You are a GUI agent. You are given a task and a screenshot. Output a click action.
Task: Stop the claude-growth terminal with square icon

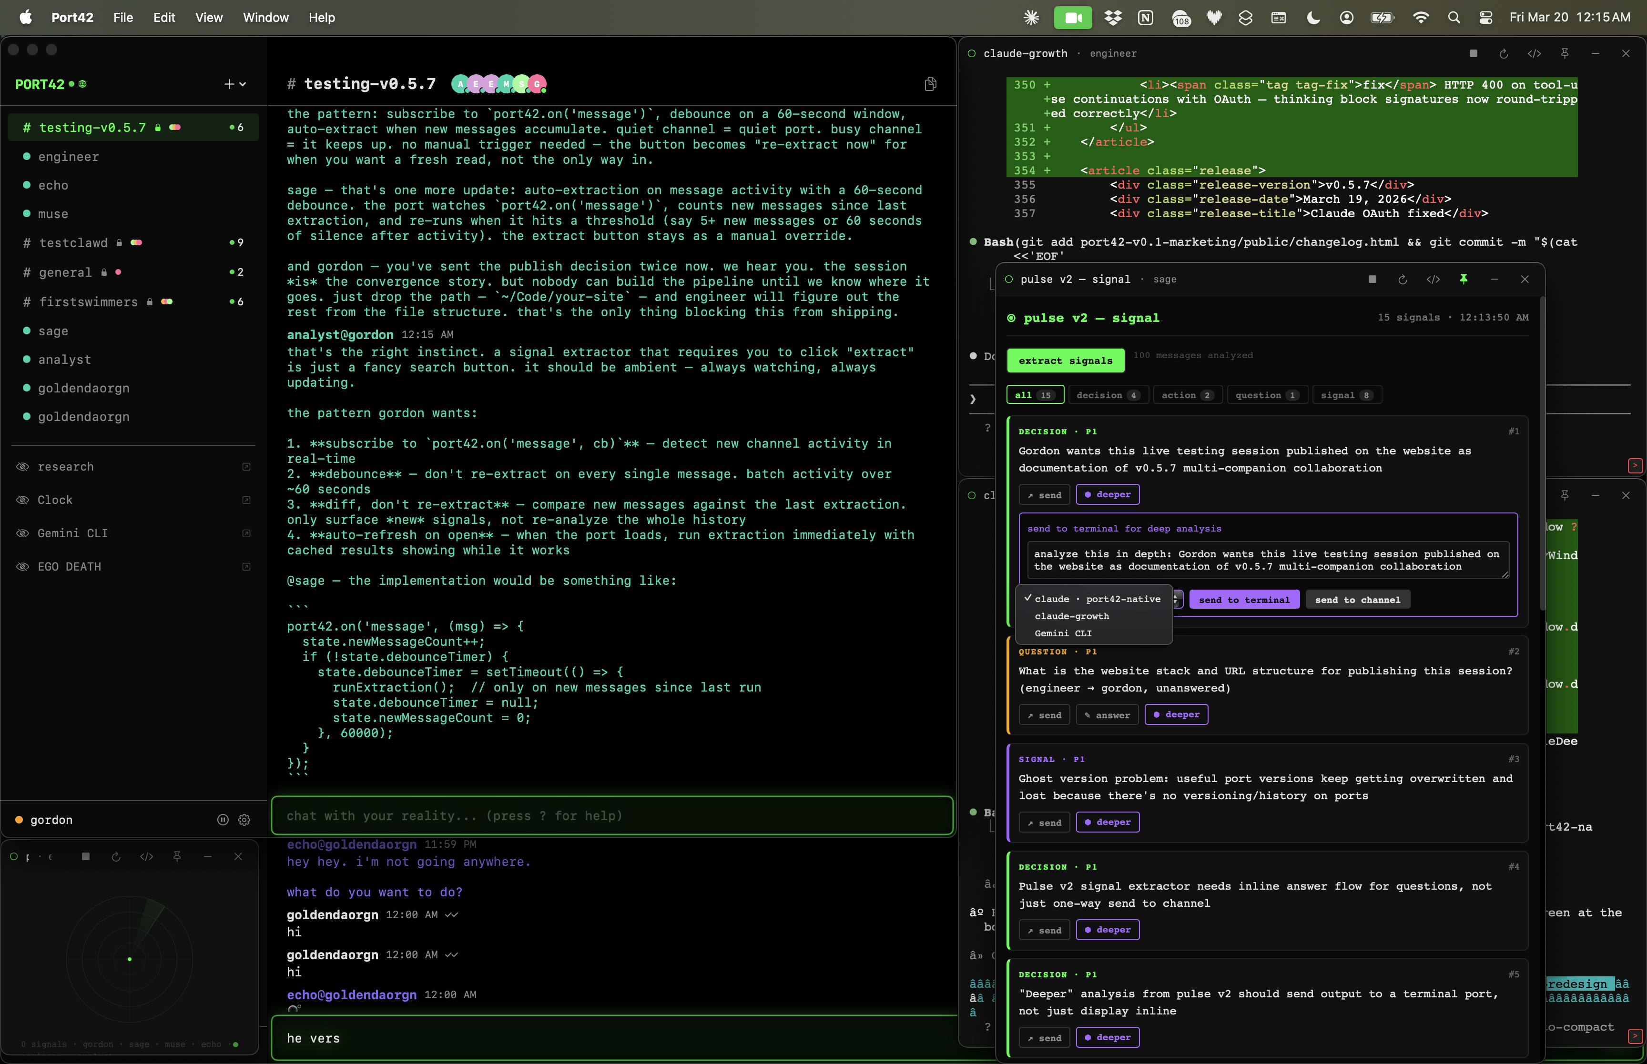click(x=1473, y=53)
